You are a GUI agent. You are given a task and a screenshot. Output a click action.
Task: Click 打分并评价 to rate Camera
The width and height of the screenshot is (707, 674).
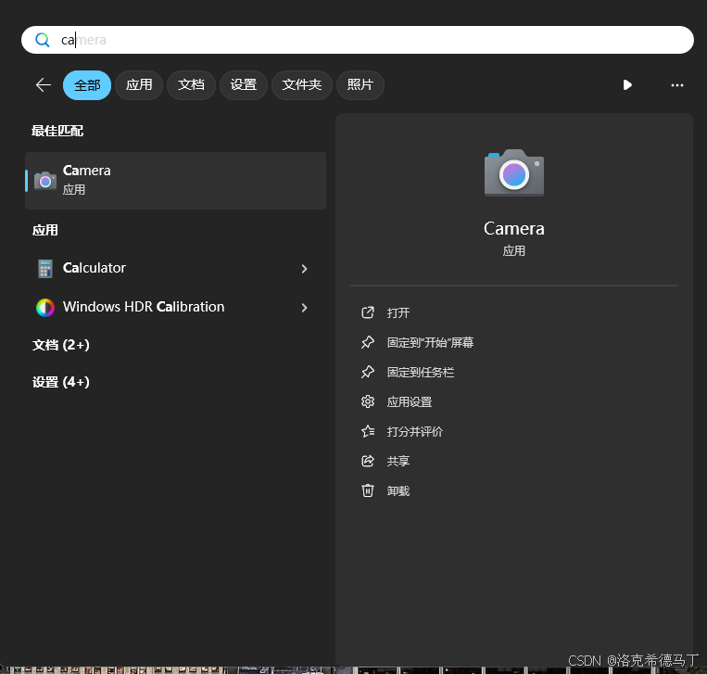click(415, 432)
